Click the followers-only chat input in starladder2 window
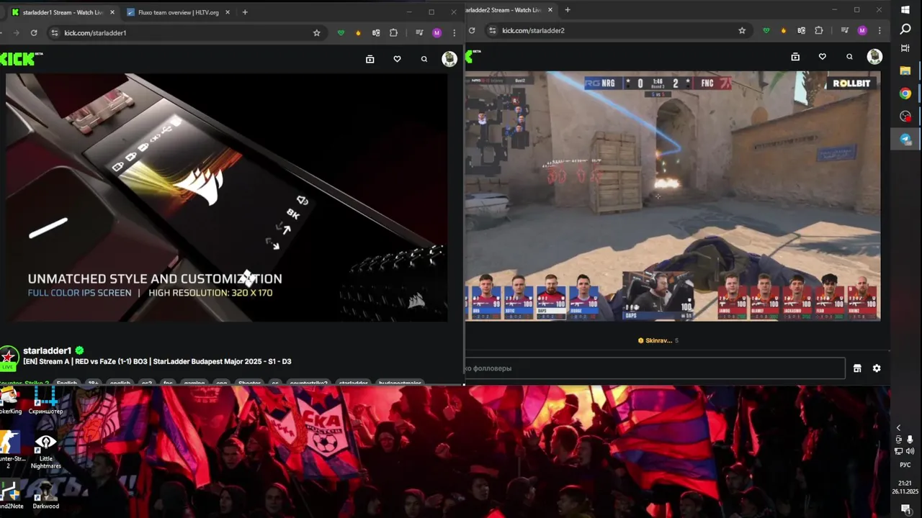The height and width of the screenshot is (518, 922). click(655, 368)
